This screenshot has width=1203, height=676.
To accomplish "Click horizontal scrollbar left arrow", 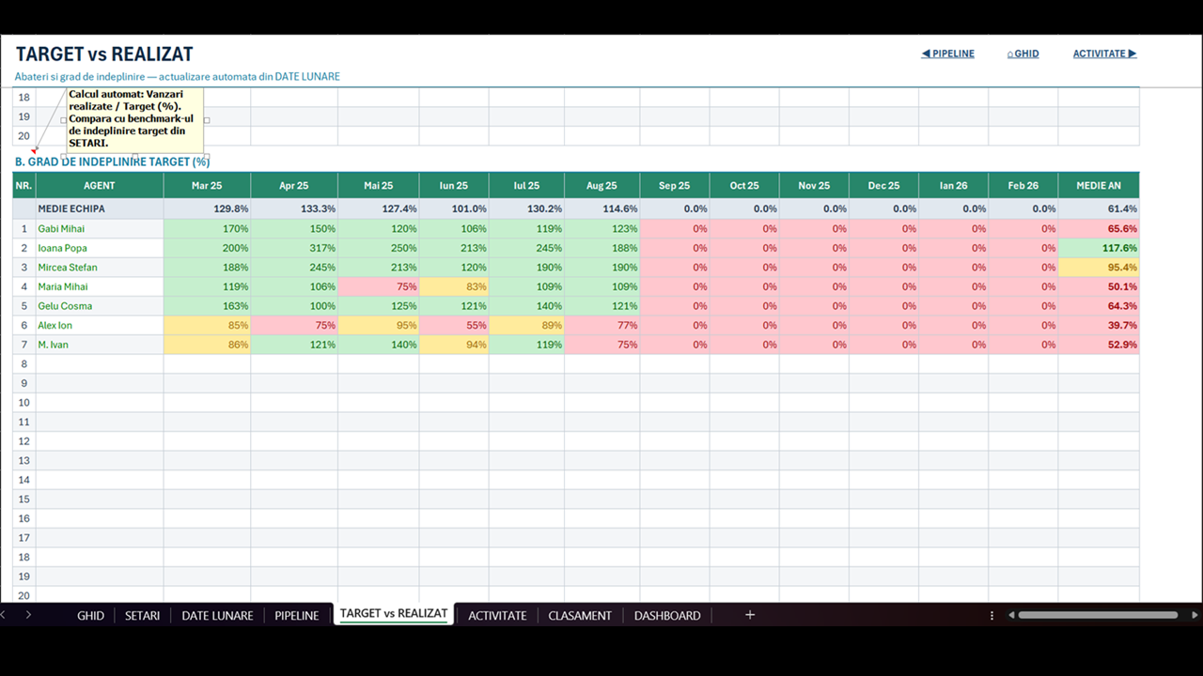I will click(1011, 615).
